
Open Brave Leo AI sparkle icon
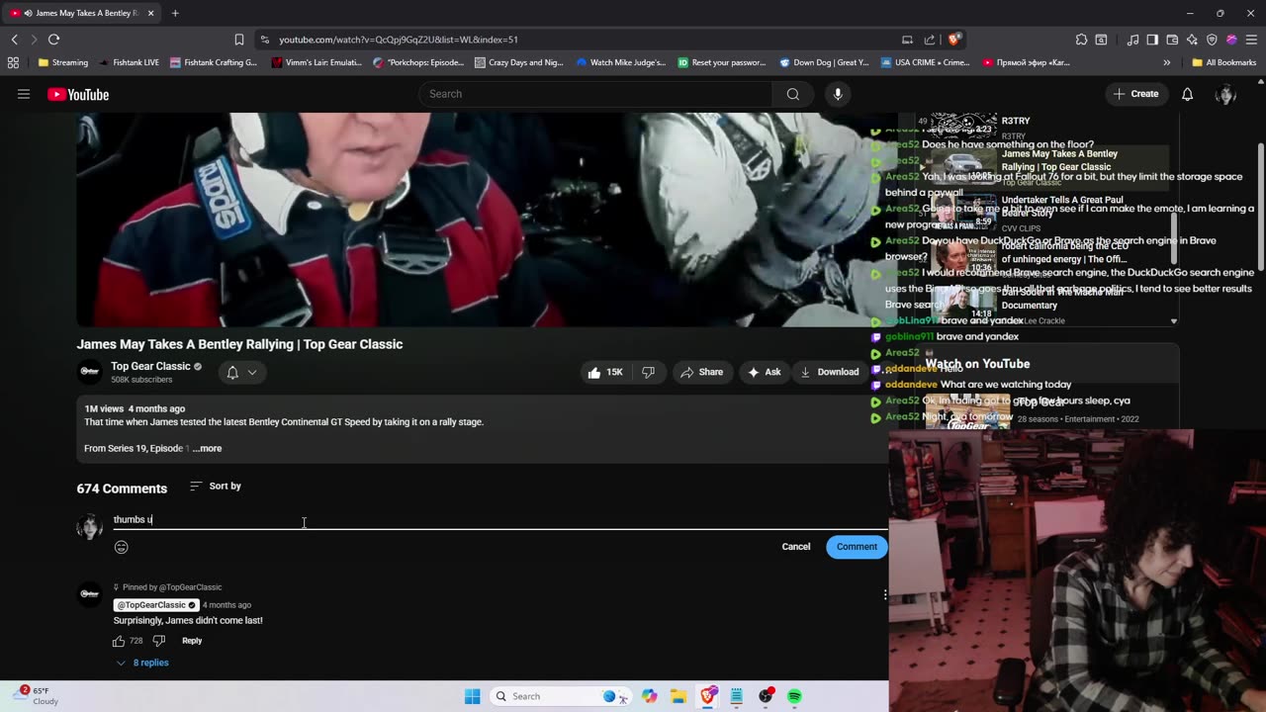click(1192, 40)
